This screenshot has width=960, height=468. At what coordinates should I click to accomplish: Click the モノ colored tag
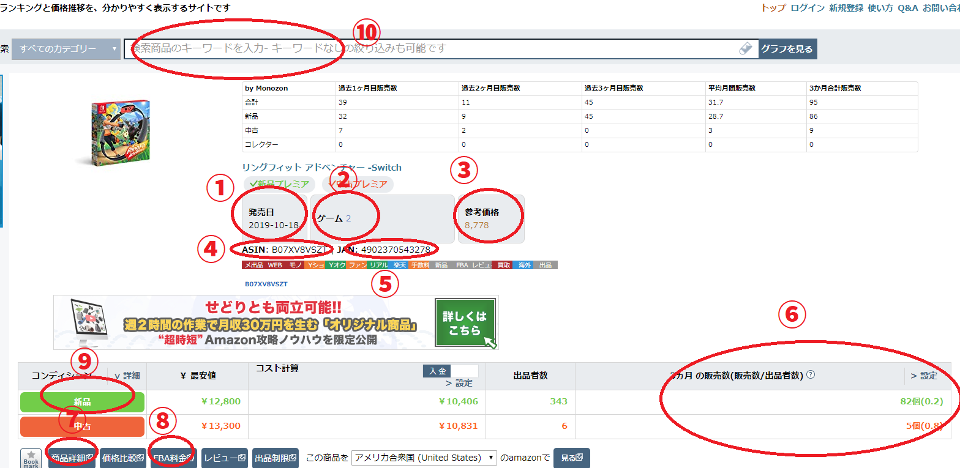point(295,265)
